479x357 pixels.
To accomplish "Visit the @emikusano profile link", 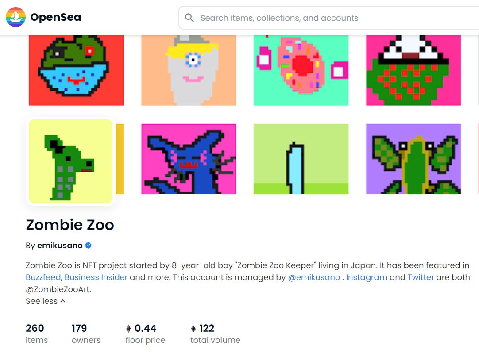I will [x=314, y=277].
